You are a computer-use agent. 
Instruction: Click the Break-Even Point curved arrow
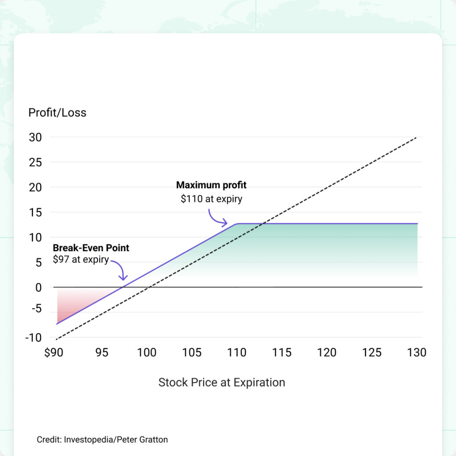coord(120,270)
